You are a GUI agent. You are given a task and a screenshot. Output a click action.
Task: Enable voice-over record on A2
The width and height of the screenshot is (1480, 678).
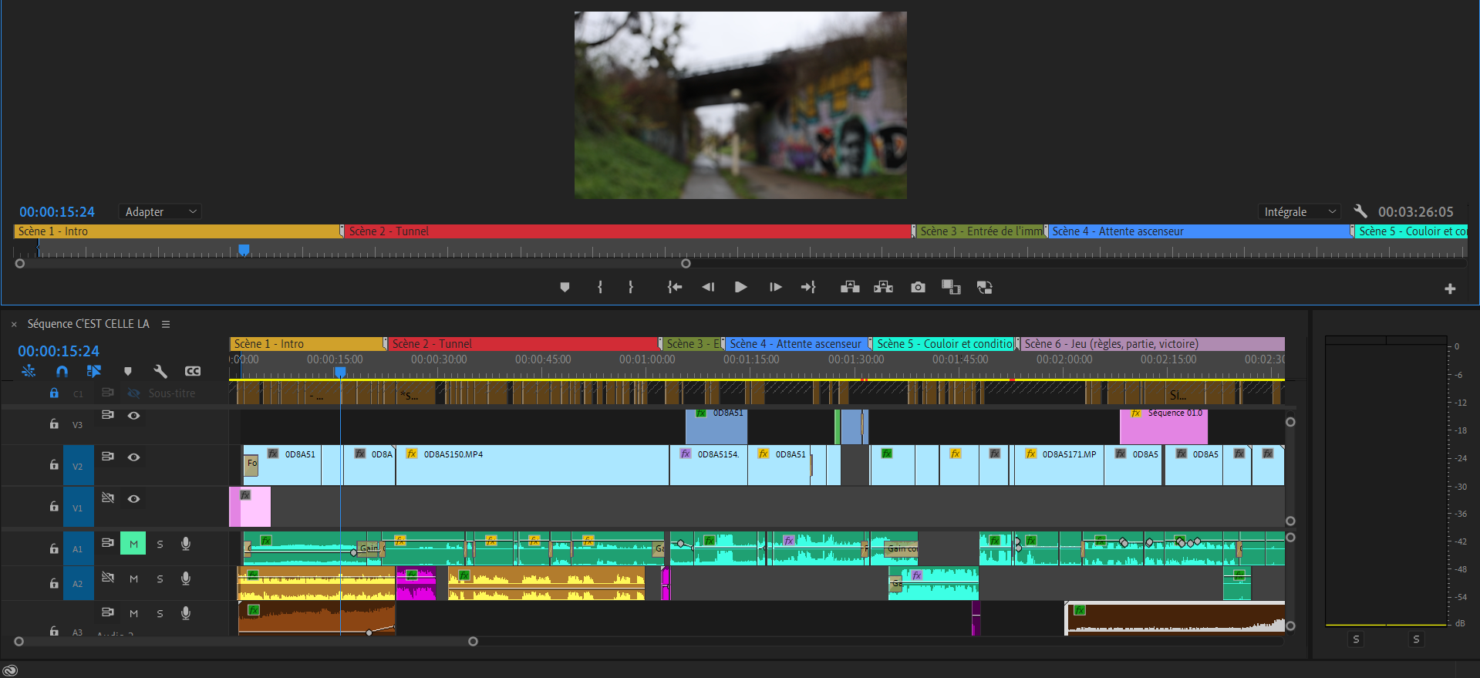[x=186, y=578]
